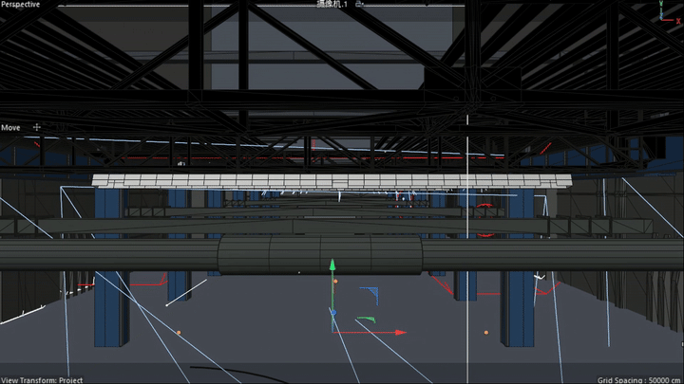Click the orange point on the Y-axis
This screenshot has width=684, height=384.
point(335,282)
